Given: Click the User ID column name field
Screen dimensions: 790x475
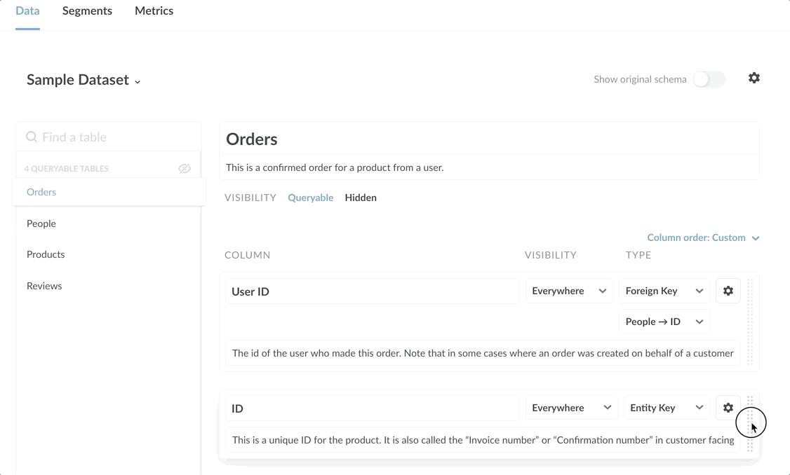Looking at the screenshot, I should click(x=372, y=291).
